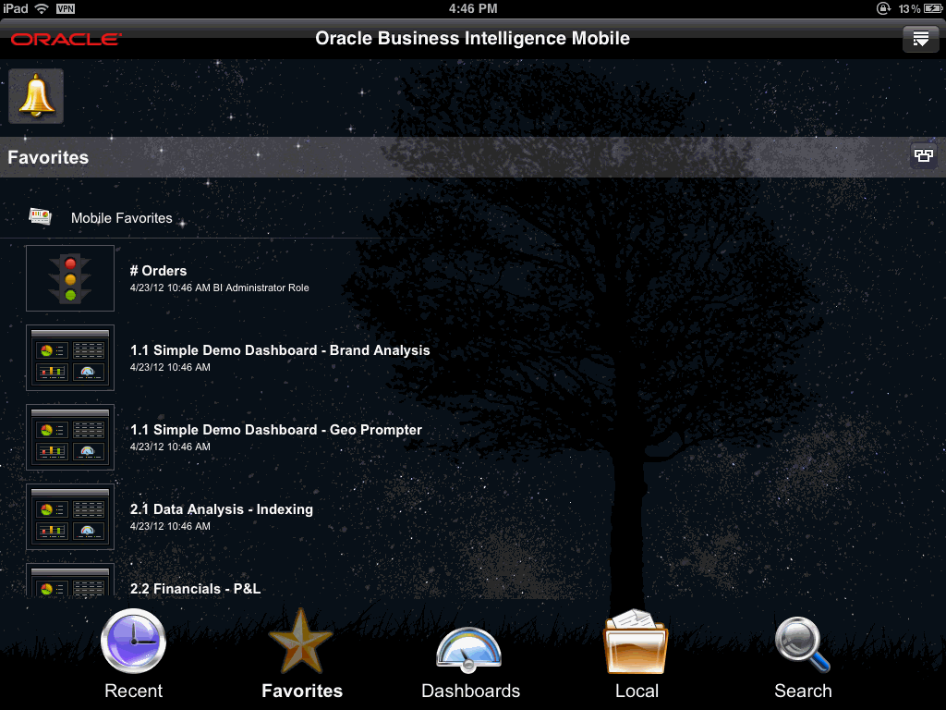The width and height of the screenshot is (946, 710).
Task: Toggle the Favorites view layout icon
Action: tap(923, 155)
